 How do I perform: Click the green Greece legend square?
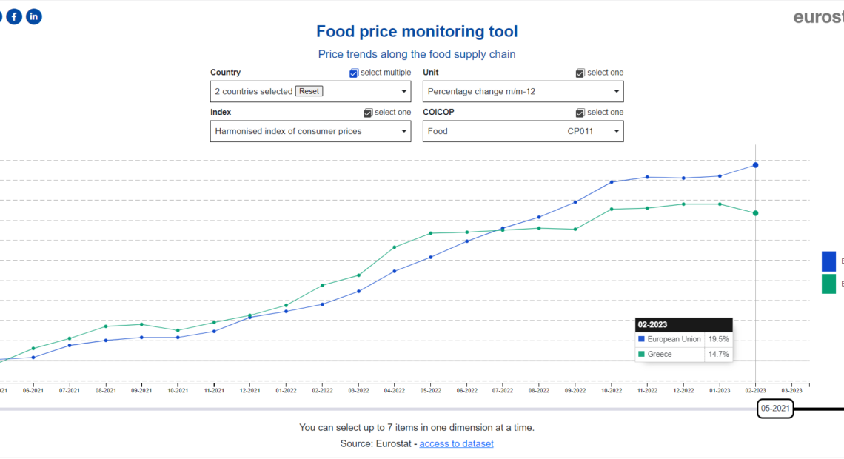[828, 284]
